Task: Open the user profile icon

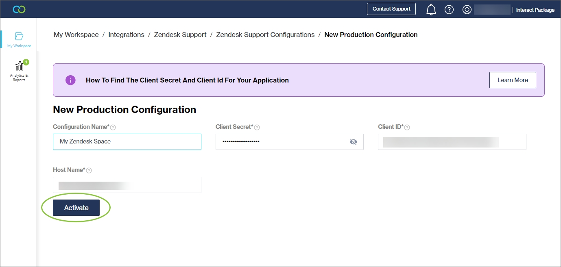Action: click(x=467, y=9)
